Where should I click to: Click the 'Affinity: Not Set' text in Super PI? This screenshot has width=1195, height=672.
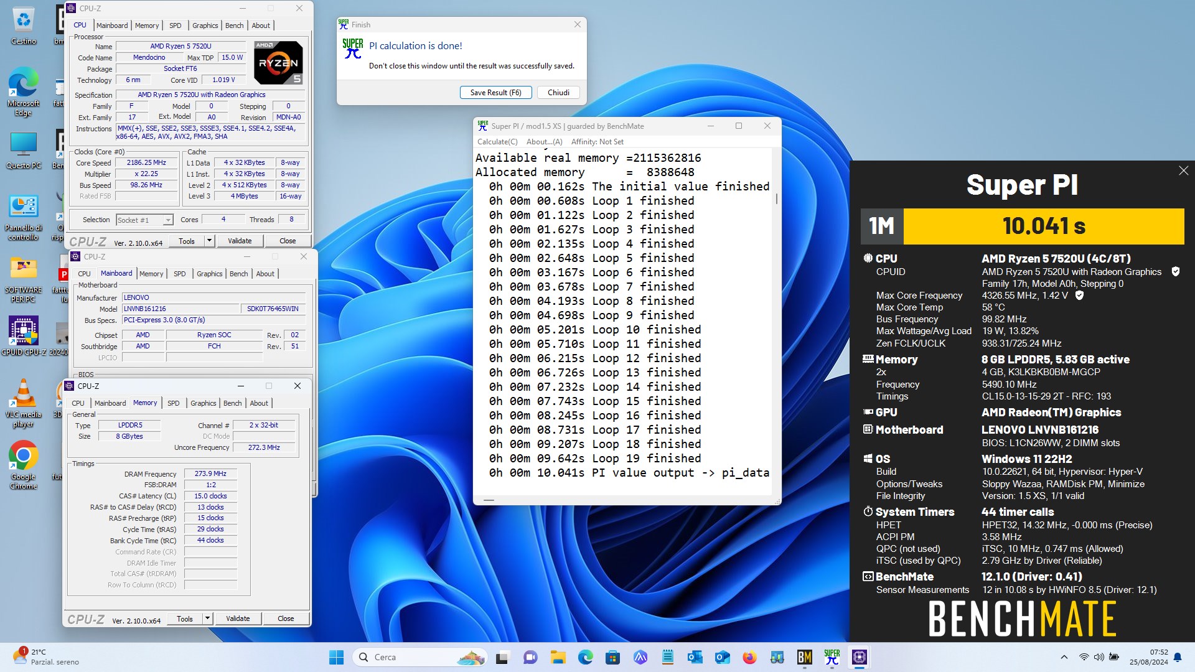[x=597, y=142]
